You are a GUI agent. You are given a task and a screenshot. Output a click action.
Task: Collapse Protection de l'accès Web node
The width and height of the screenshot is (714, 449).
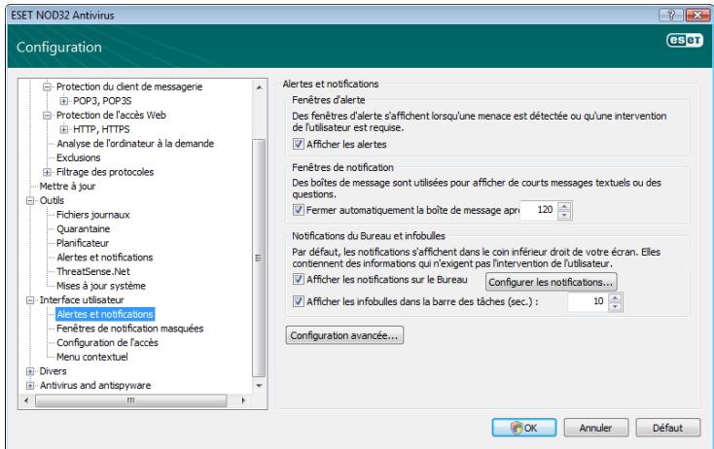(47, 115)
